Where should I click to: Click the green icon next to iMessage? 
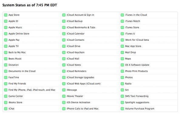64,90
